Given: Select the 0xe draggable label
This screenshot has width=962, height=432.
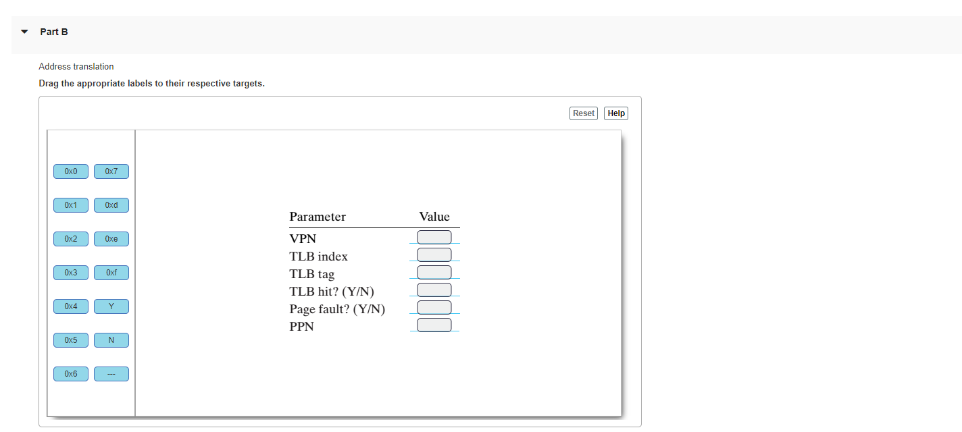Looking at the screenshot, I should [111, 238].
